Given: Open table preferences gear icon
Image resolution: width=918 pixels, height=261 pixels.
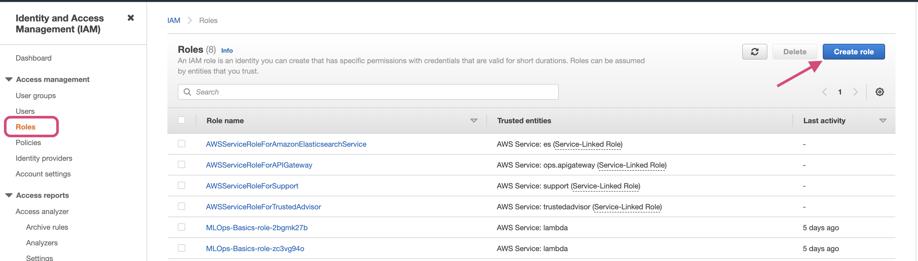Looking at the screenshot, I should click(x=880, y=92).
